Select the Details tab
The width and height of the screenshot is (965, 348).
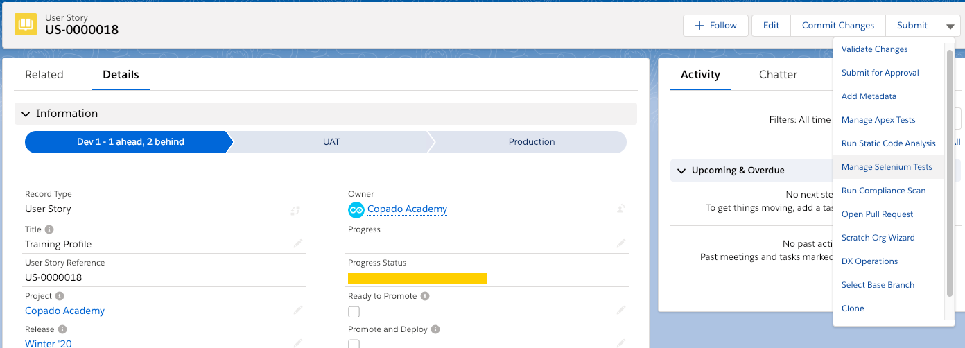point(121,74)
